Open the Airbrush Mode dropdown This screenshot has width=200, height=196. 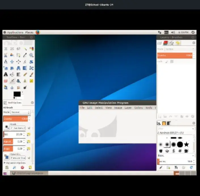pos(20,112)
